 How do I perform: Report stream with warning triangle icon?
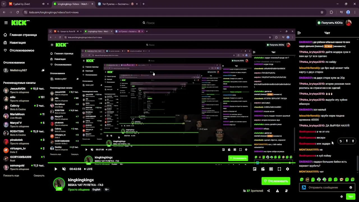tap(277, 191)
